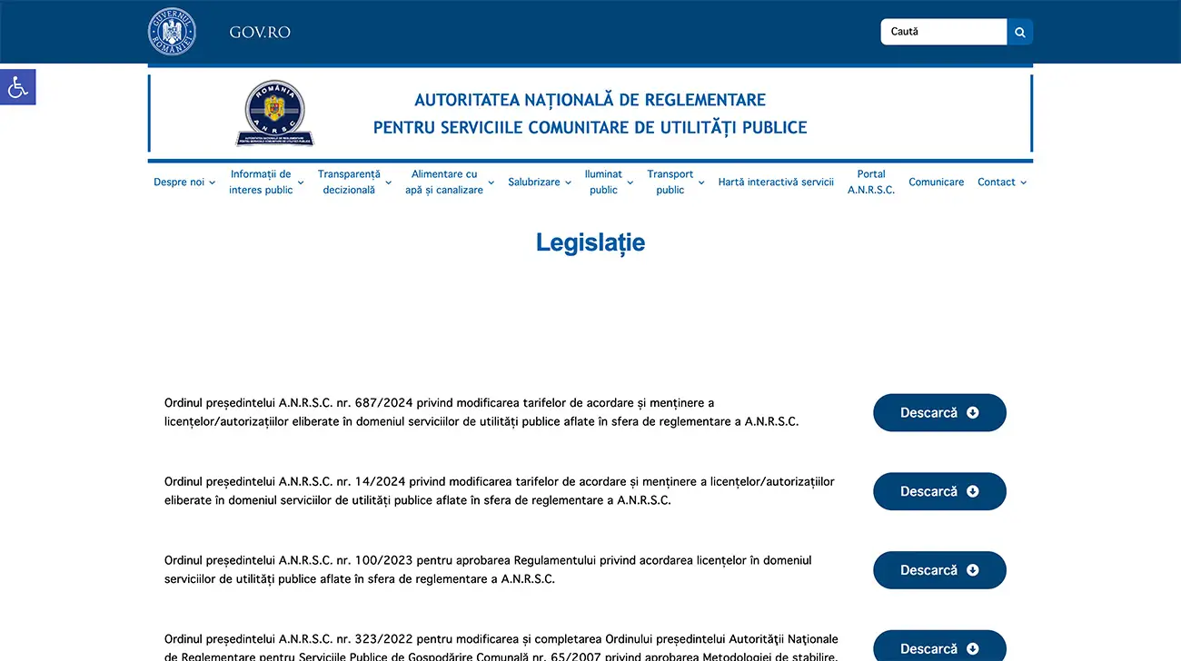The width and height of the screenshot is (1181, 661).
Task: Click the Guvernul României coat of arms logo
Action: (172, 32)
